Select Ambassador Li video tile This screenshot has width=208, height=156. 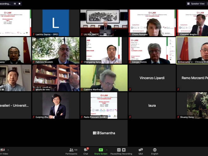point(192,50)
